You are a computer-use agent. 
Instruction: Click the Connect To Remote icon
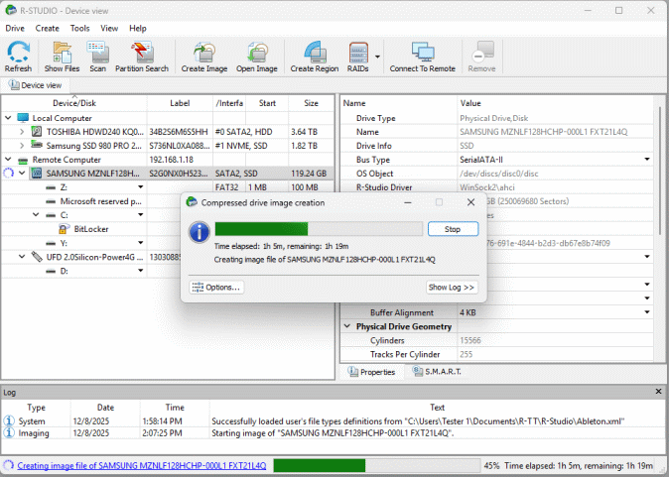pyautogui.click(x=422, y=57)
